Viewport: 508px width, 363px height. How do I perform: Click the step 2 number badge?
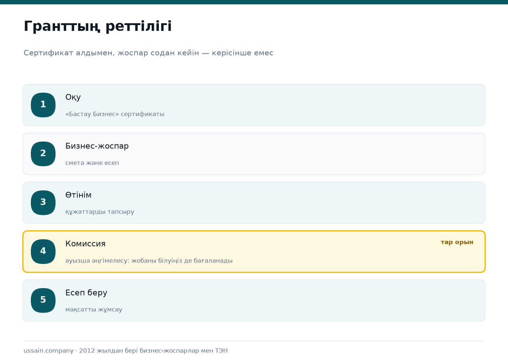[x=43, y=154]
